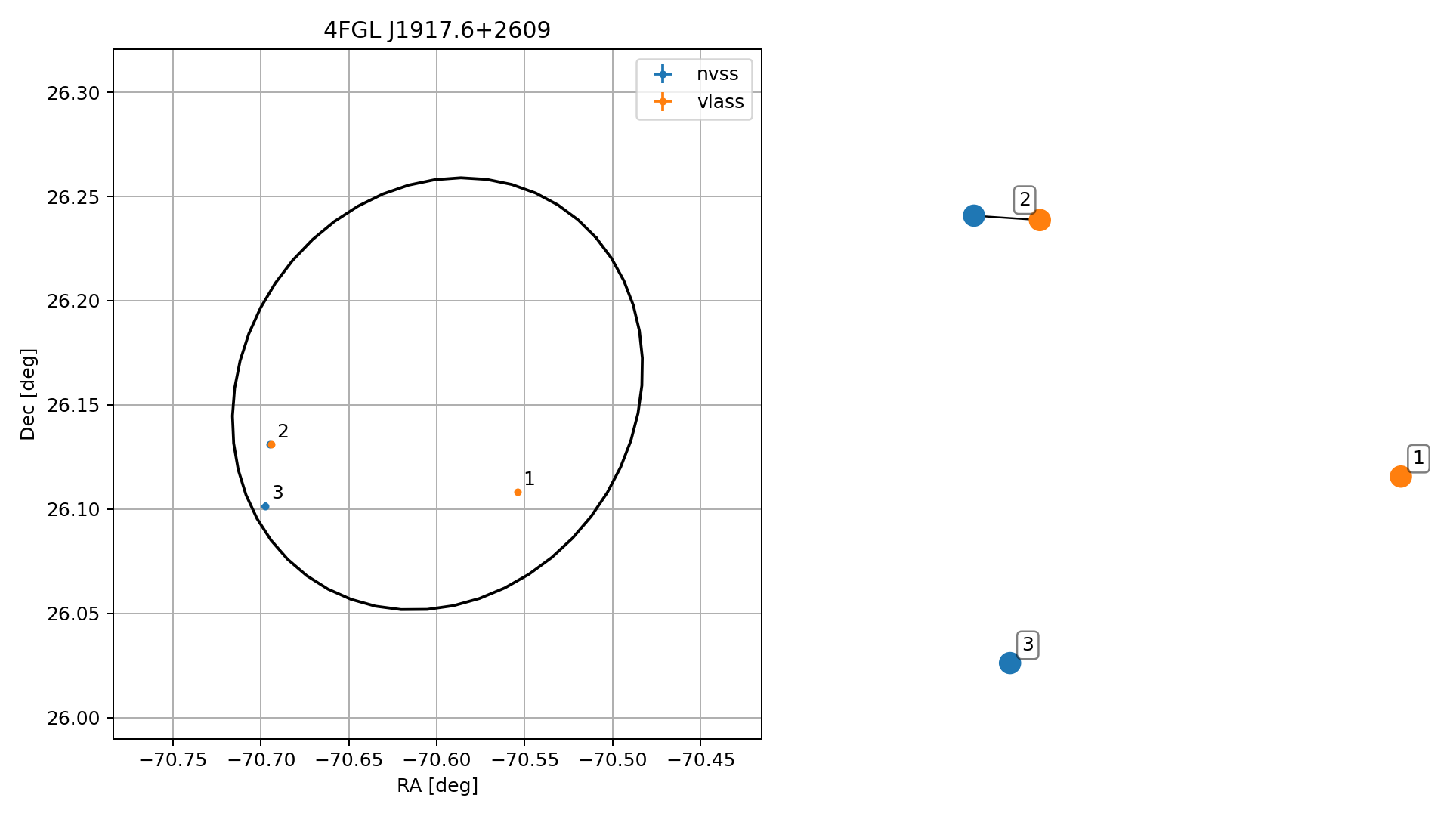Click blue nvss point labeled 3 in plot

[265, 506]
